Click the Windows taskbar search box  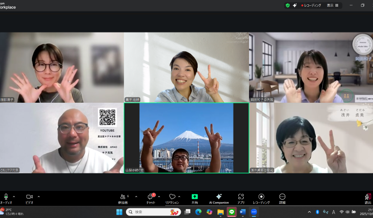[153, 212]
